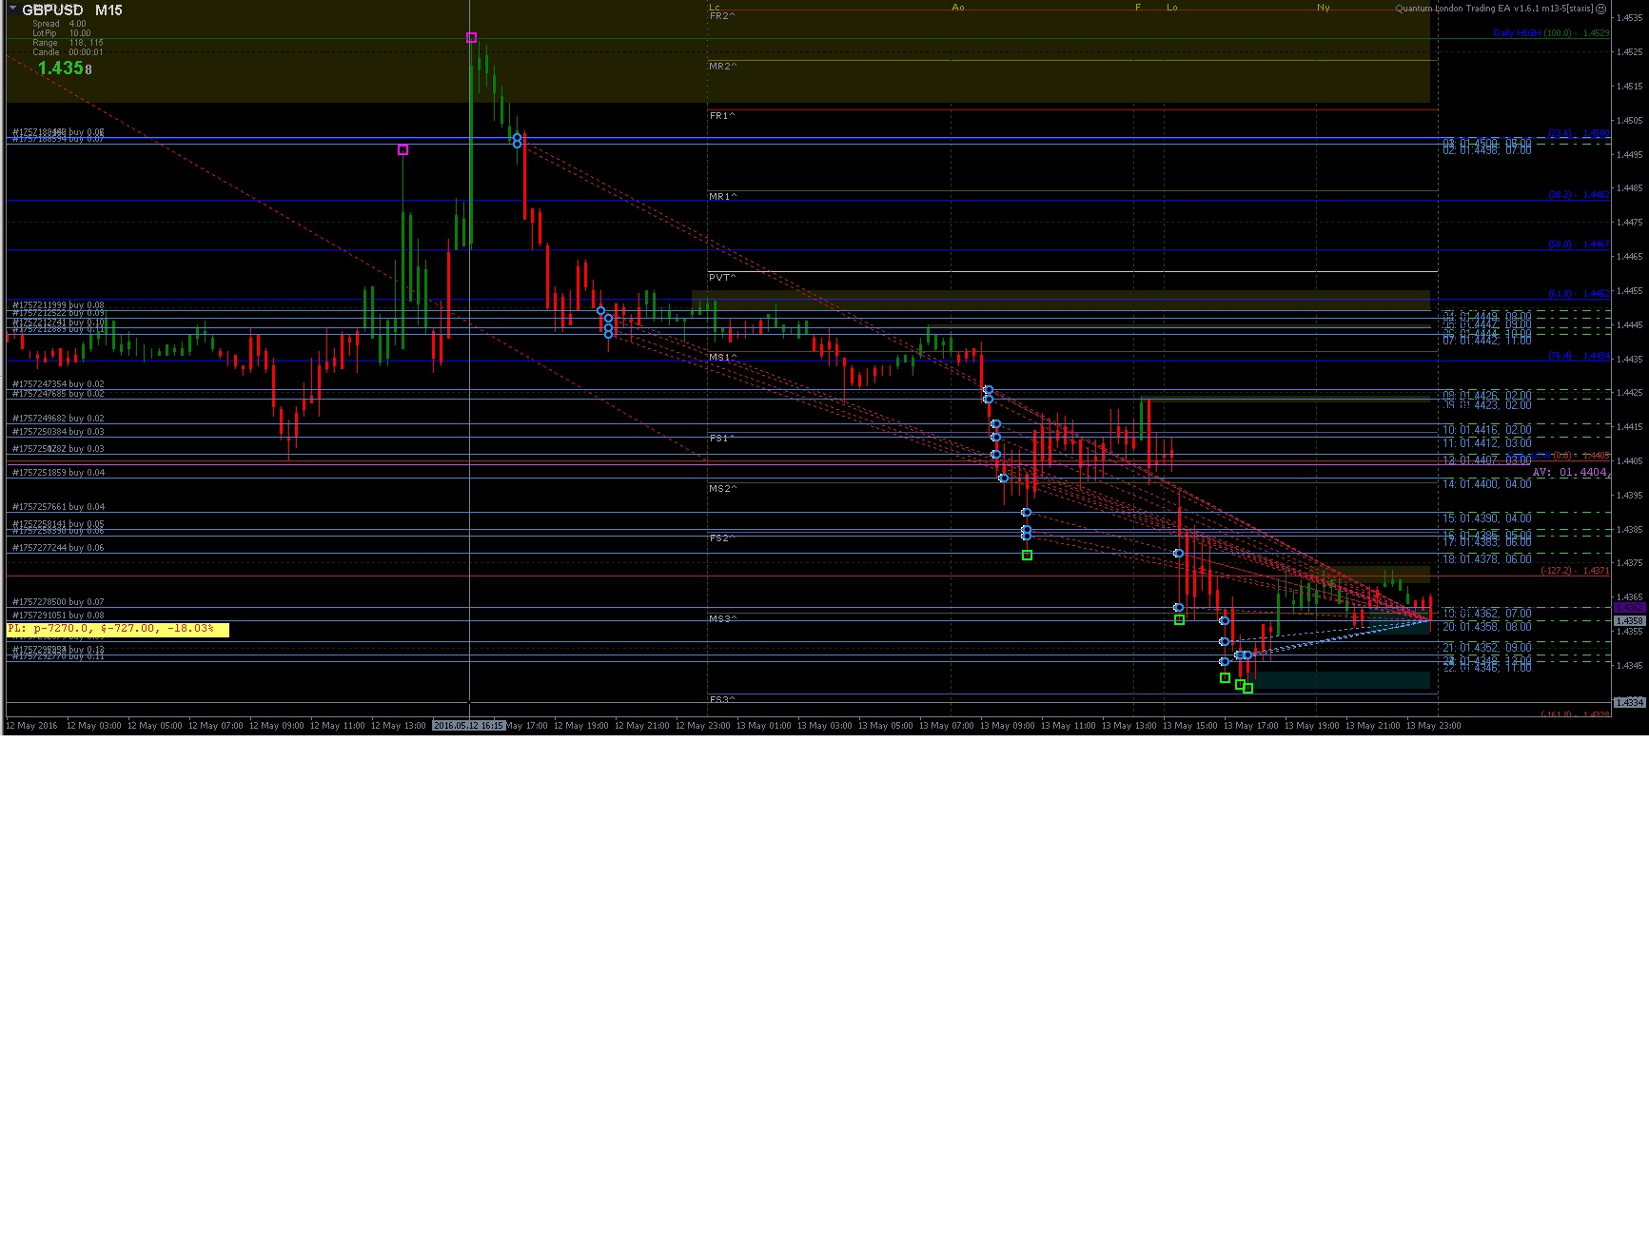Select the FS1^ pivot level label
The width and height of the screenshot is (1649, 1251).
click(722, 439)
